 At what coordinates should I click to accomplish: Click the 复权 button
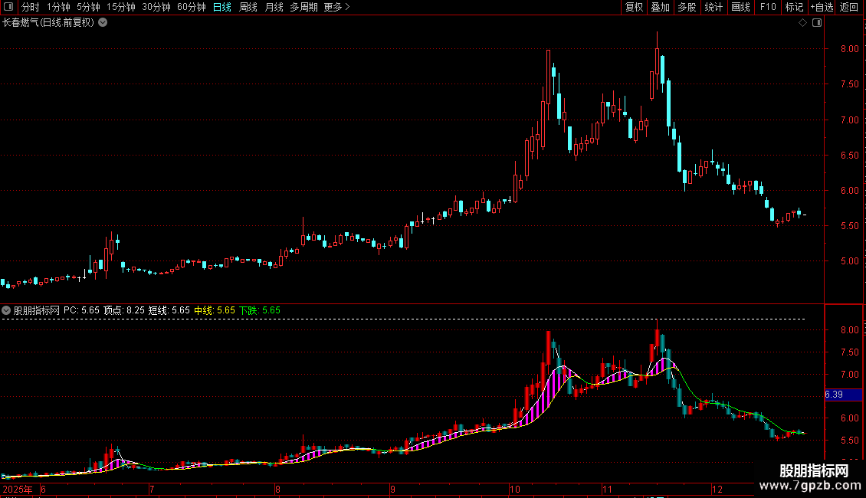[x=634, y=7]
